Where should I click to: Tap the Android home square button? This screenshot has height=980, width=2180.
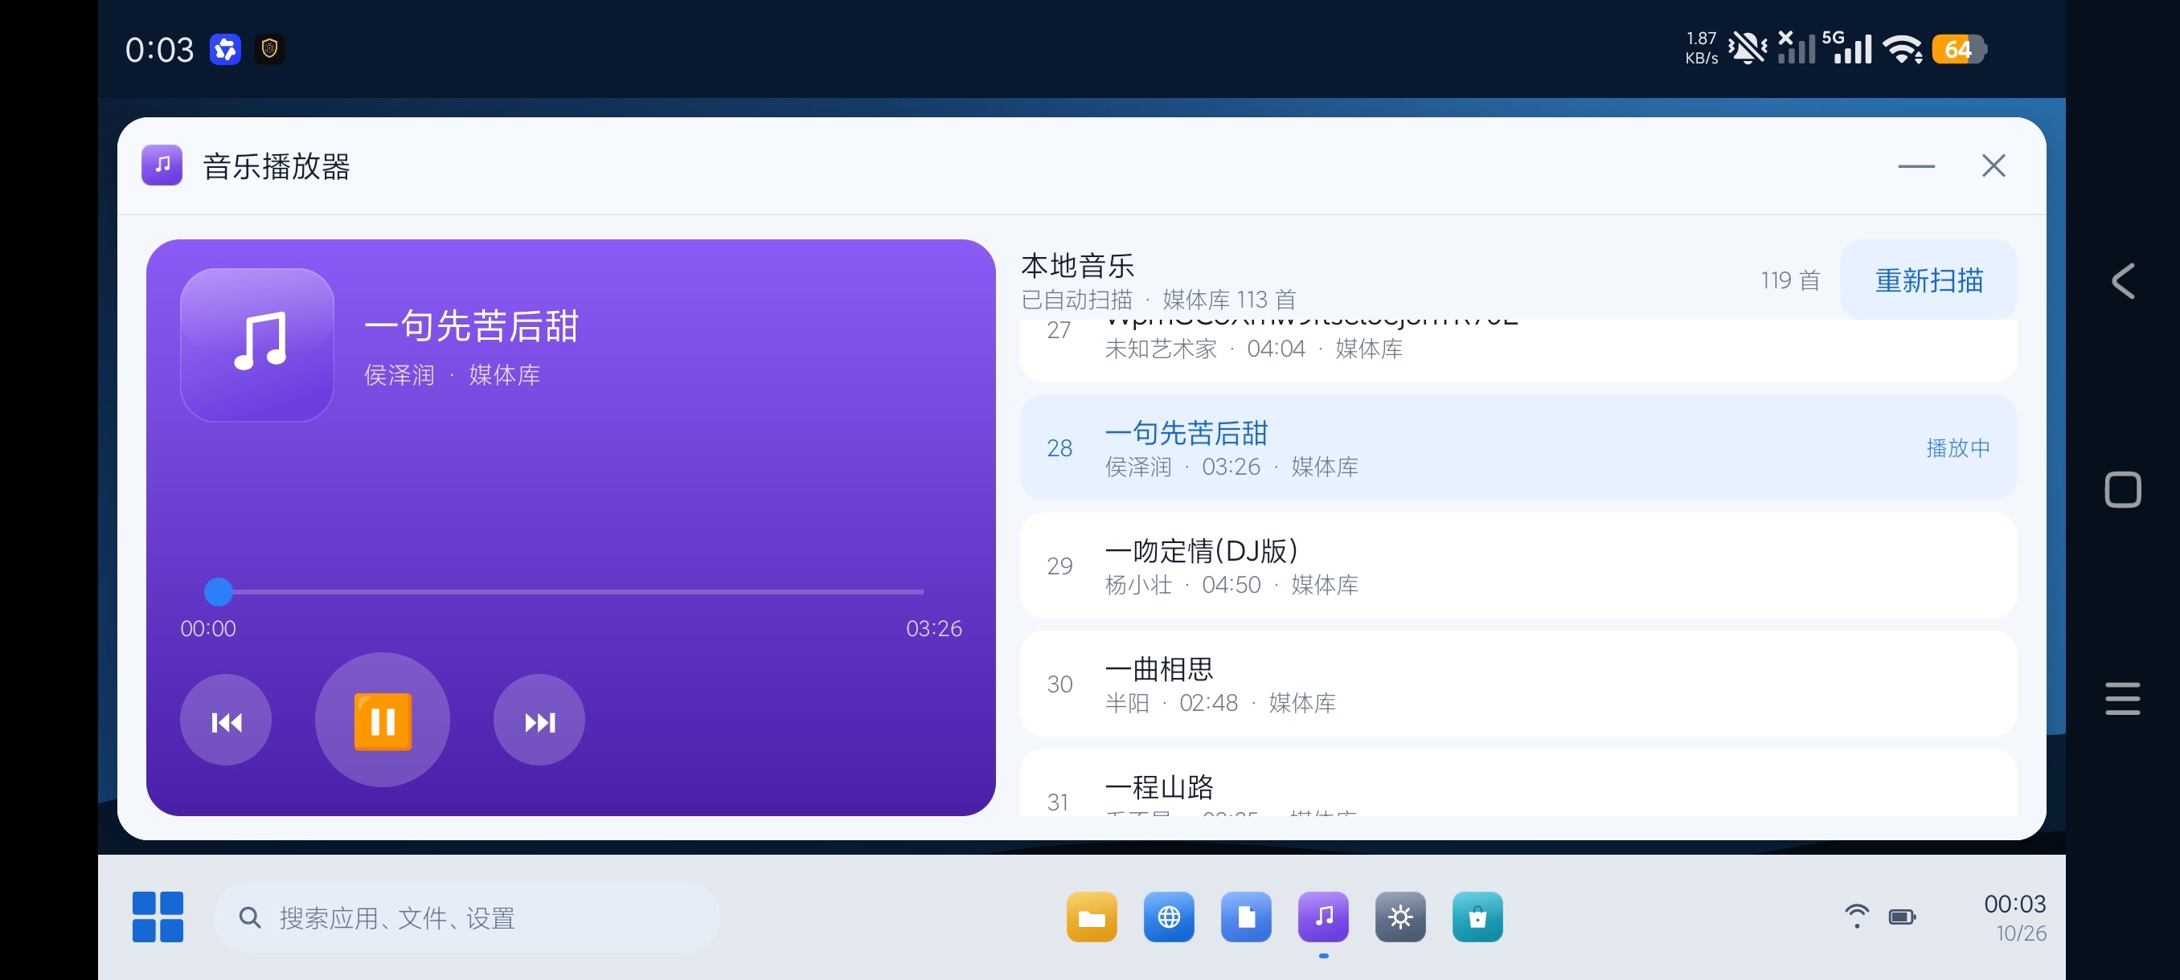tap(2122, 489)
